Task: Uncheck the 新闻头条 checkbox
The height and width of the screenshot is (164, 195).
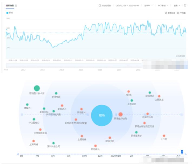Action: [166, 13]
